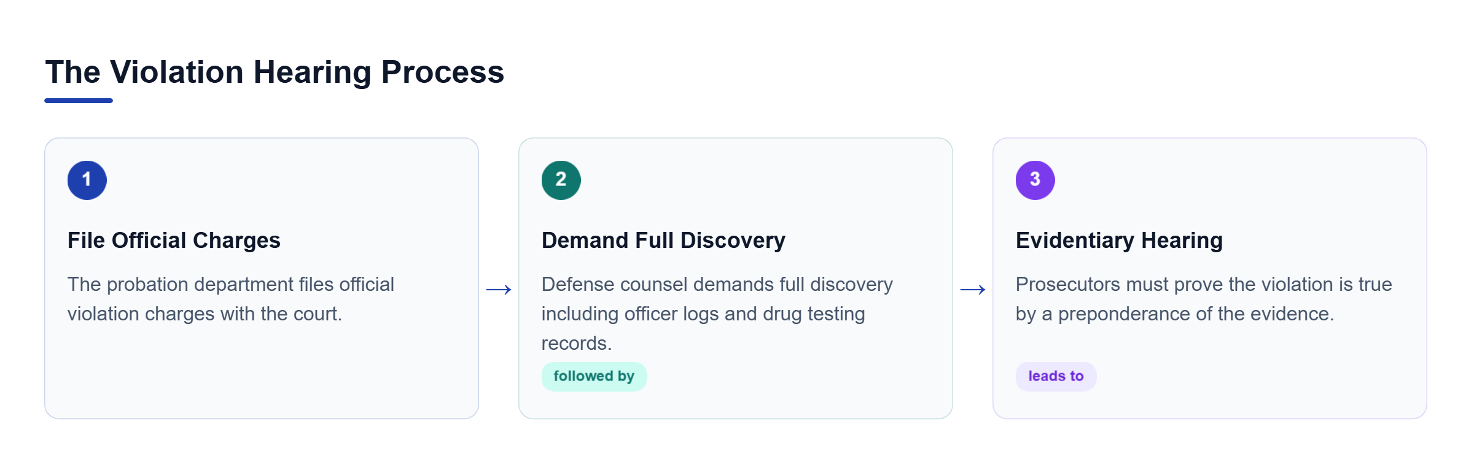Select the "followed by" tag
The image size is (1474, 464).
click(x=594, y=376)
